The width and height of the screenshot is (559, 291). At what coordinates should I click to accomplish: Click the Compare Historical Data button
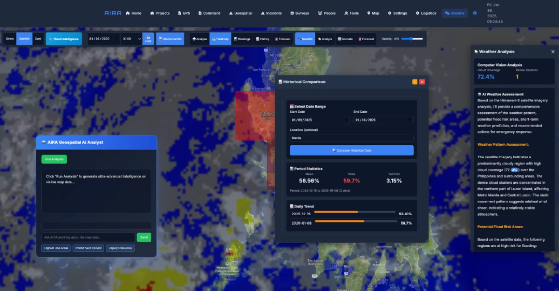click(x=351, y=150)
